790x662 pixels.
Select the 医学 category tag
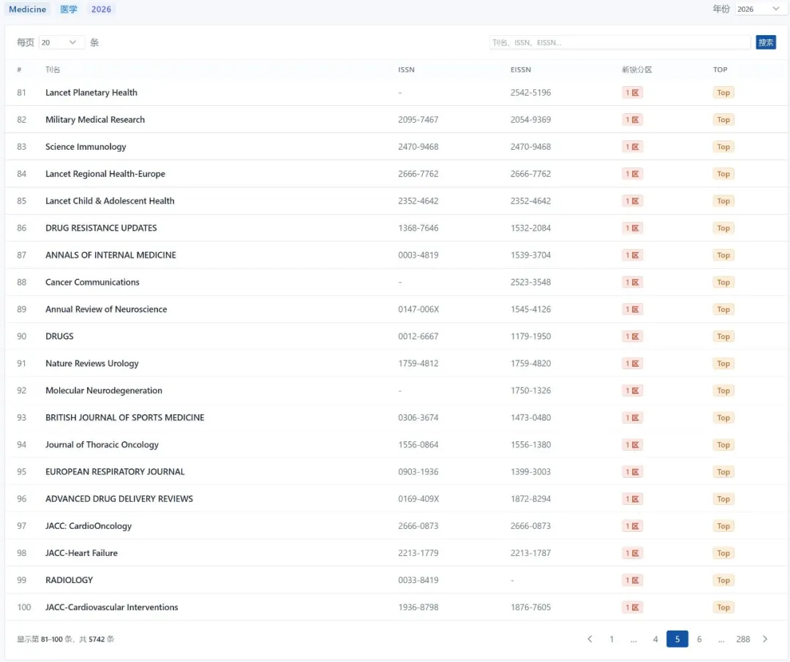[69, 9]
